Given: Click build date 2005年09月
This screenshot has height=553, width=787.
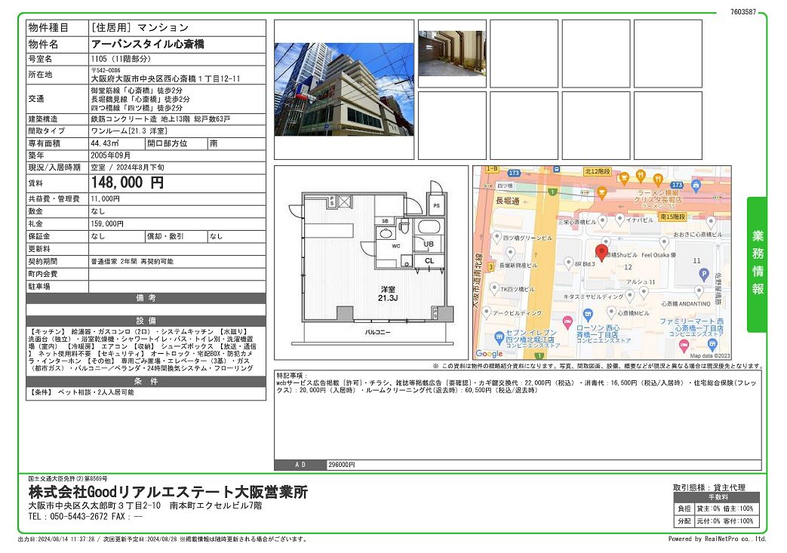Looking at the screenshot, I should point(110,155).
